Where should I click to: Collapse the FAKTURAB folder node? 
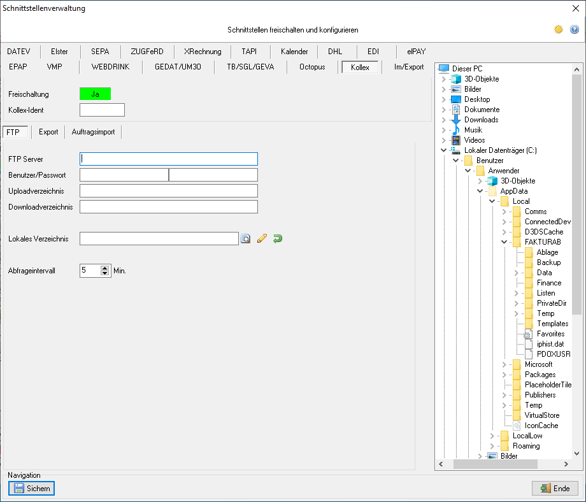click(504, 242)
